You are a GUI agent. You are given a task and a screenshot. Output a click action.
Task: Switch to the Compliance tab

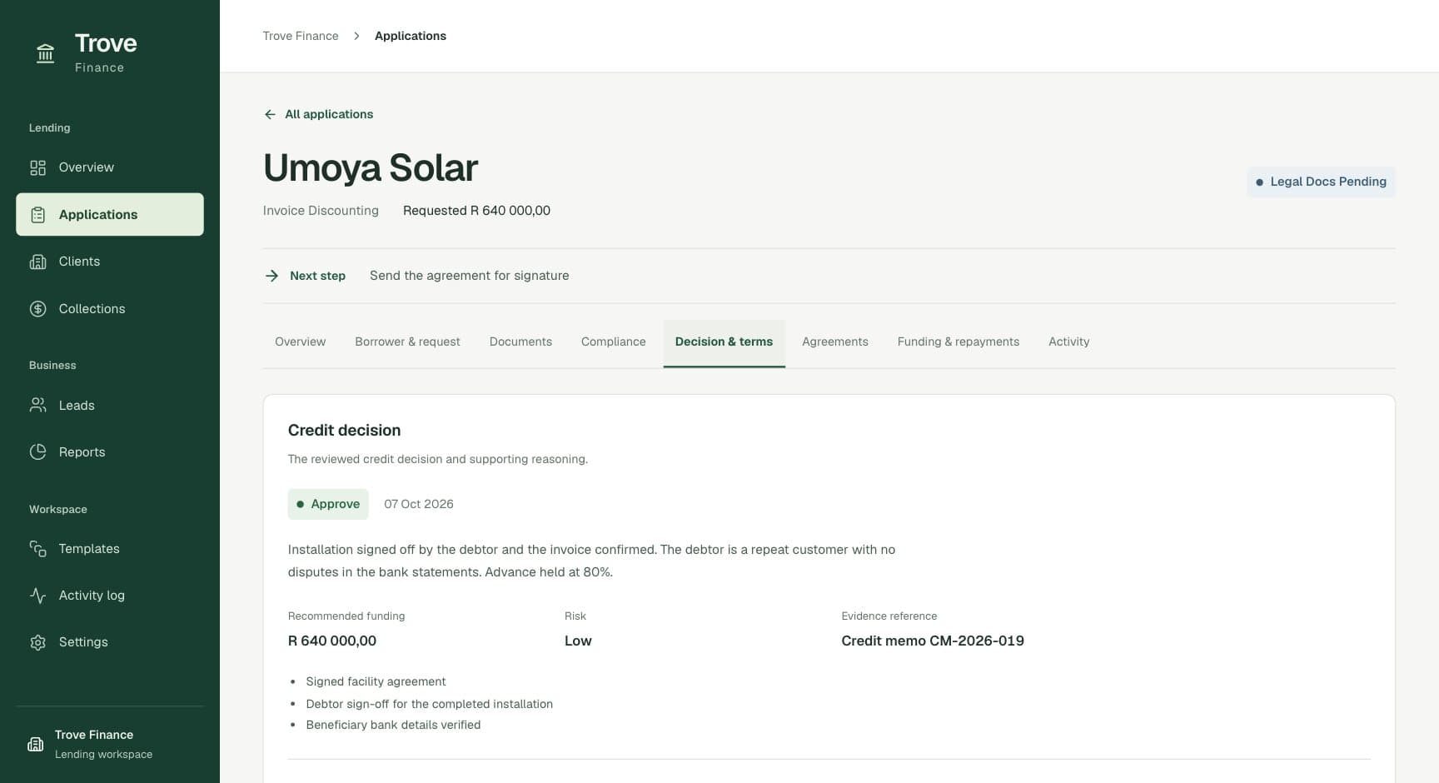pyautogui.click(x=613, y=342)
